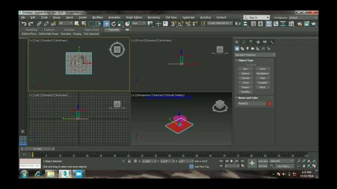Click the Redo arrow in the toolbar
Image resolution: width=337 pixels, height=189 pixels.
coord(31,24)
